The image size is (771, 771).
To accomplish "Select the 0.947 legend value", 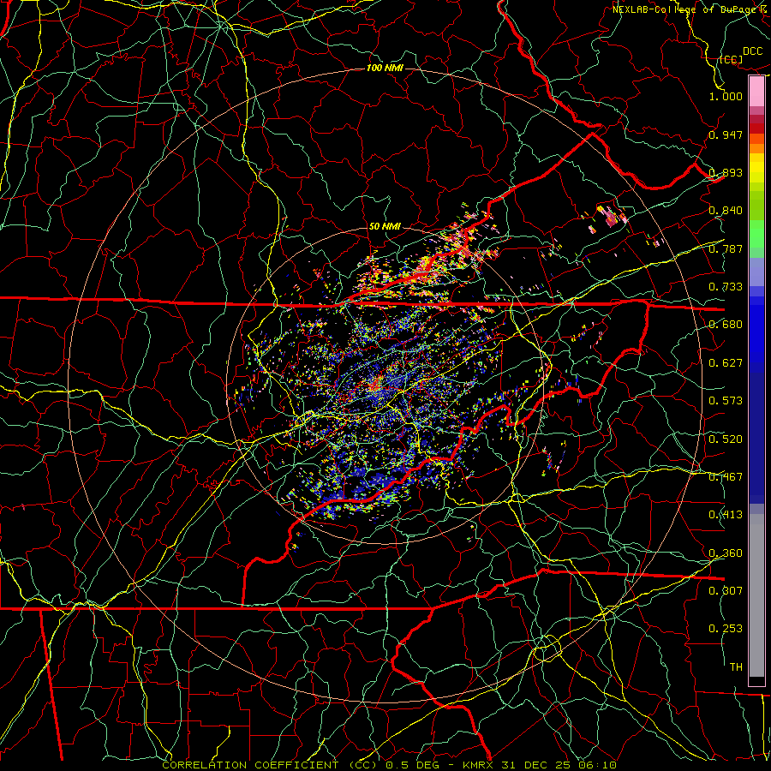I will coord(726,134).
